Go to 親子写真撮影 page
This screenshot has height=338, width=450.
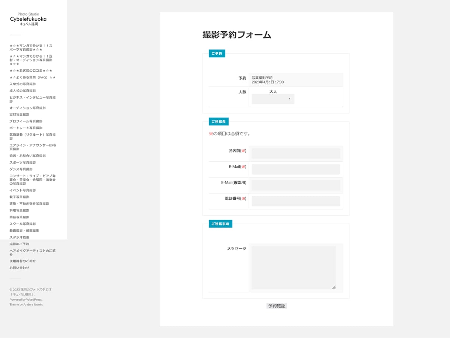(x=19, y=197)
